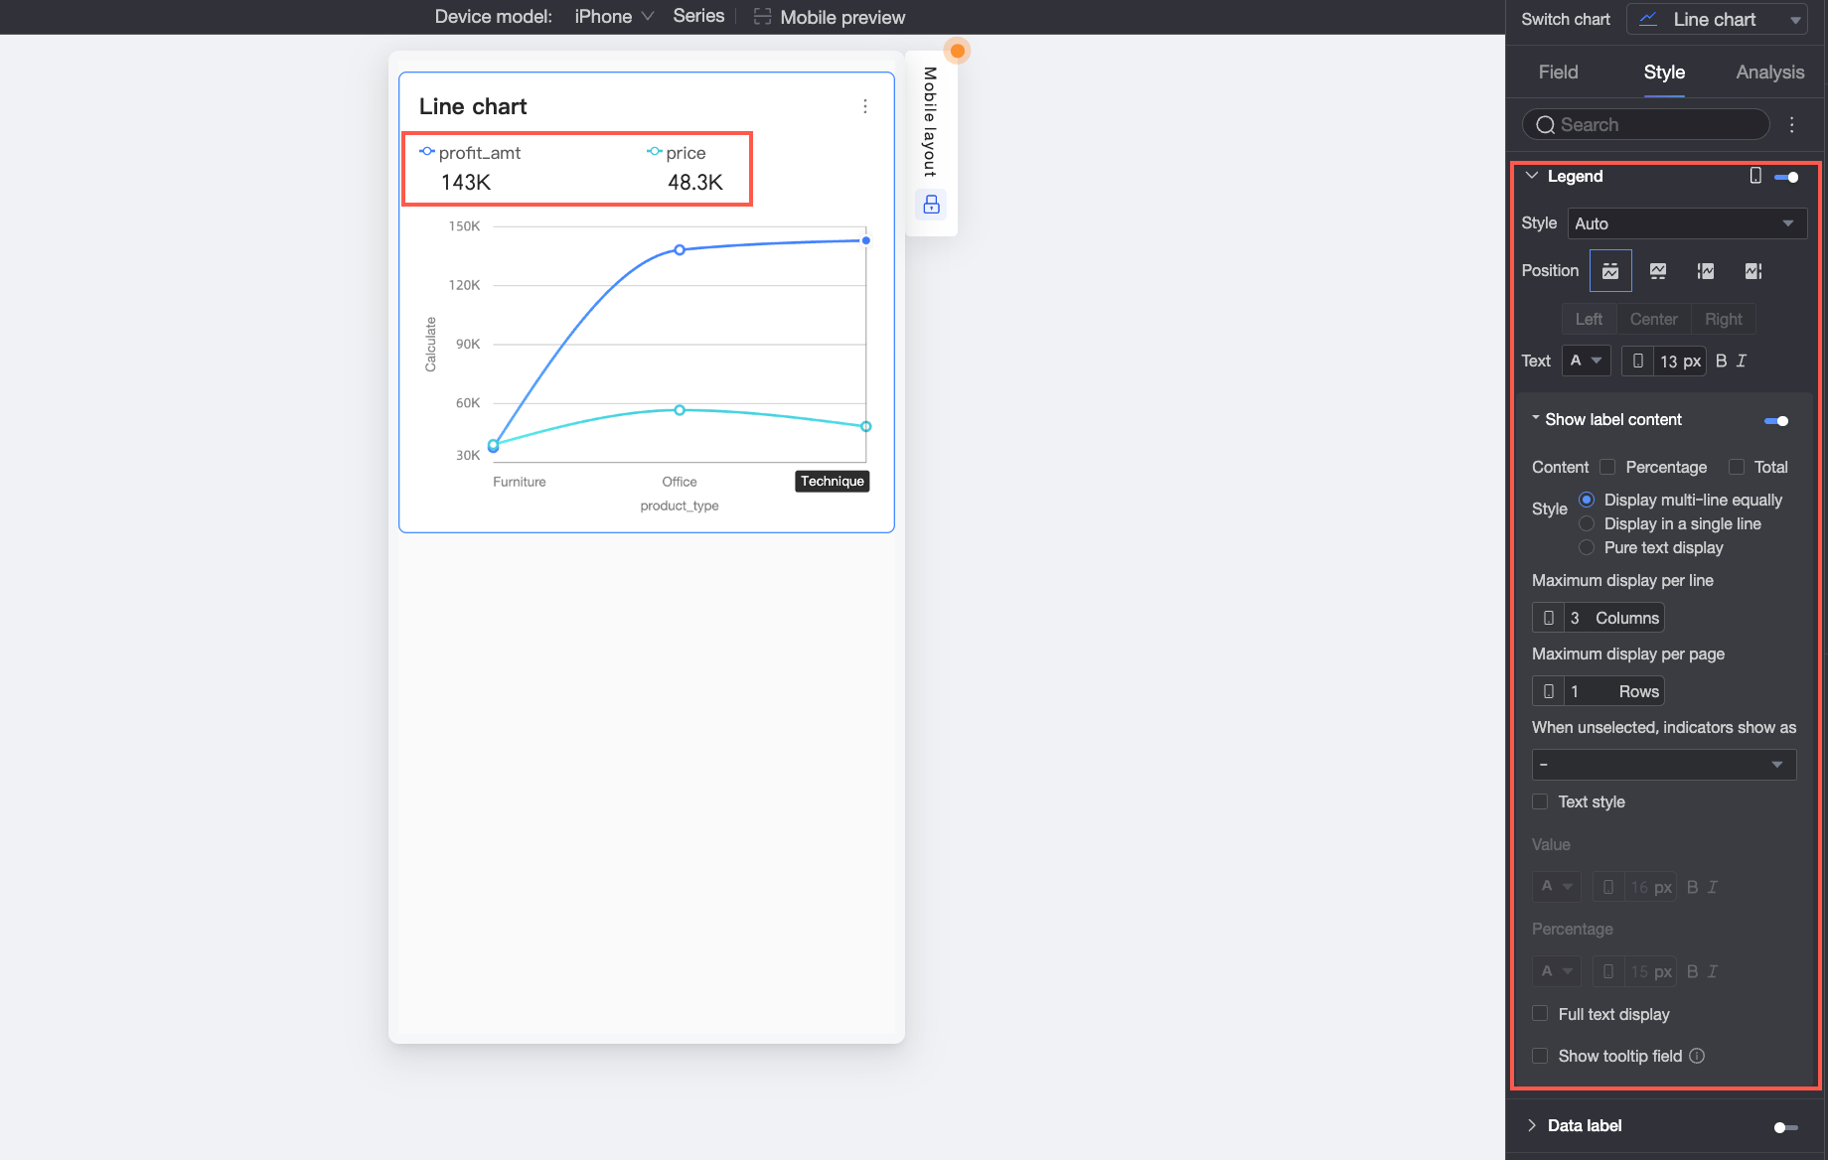This screenshot has height=1160, width=1828.
Task: Expand the Data label section
Action: pos(1532,1125)
